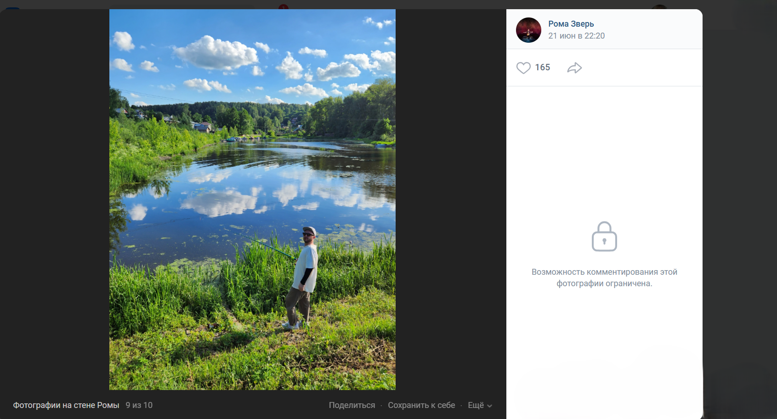Expand the Ещё menu below the photo
The width and height of the screenshot is (777, 419).
476,405
